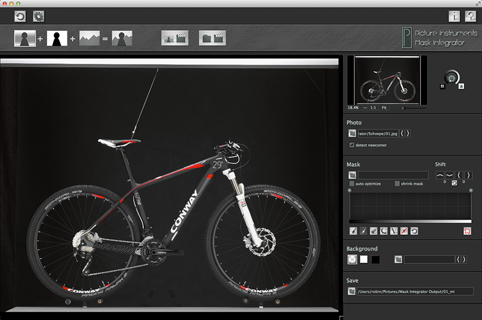Viewport: 482px width, 320px height.
Task: Open the Photo folder browse icon
Action: [x=352, y=133]
